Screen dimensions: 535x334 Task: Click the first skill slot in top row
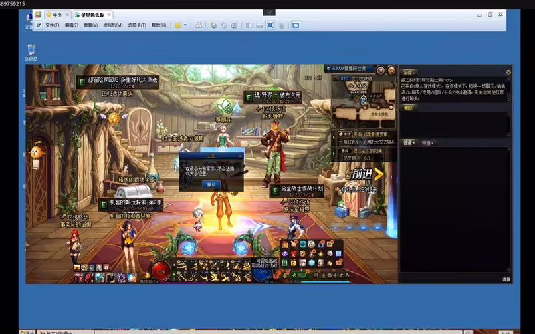coord(181,265)
